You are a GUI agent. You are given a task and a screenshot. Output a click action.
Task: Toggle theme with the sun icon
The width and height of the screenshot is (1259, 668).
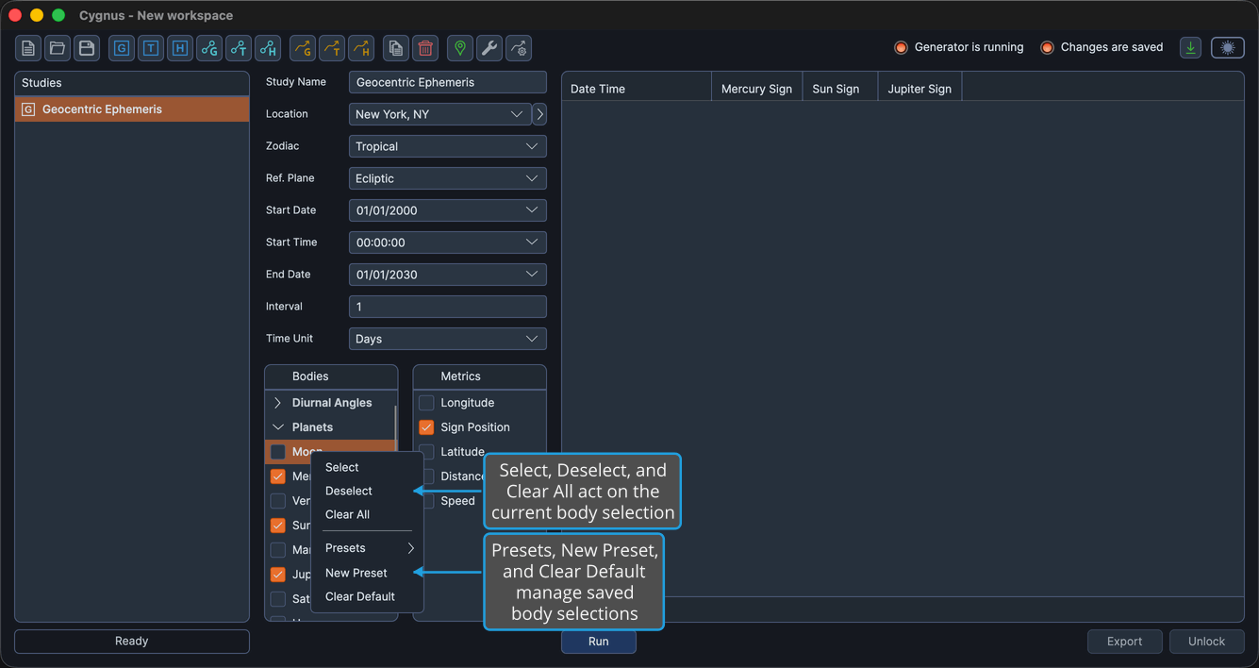coord(1228,48)
